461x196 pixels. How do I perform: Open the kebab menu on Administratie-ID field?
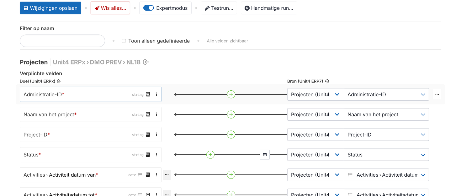pos(156,94)
